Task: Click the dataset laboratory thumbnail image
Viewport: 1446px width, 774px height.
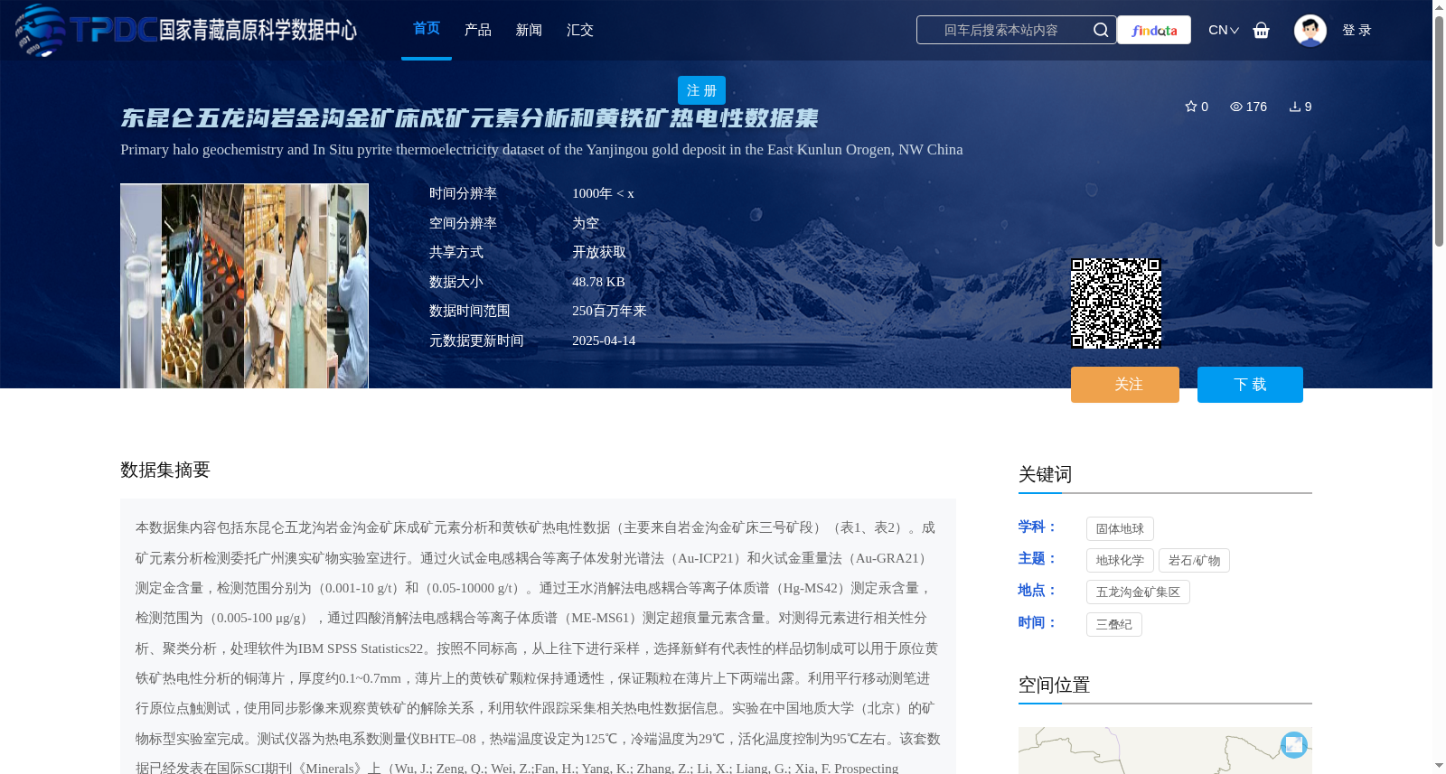Action: pyautogui.click(x=244, y=286)
